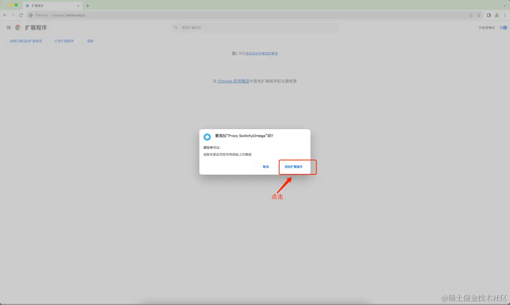Click 加载已解压的扩展程序 button

26,41
